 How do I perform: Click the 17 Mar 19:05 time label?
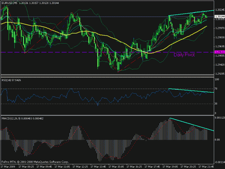170,167
